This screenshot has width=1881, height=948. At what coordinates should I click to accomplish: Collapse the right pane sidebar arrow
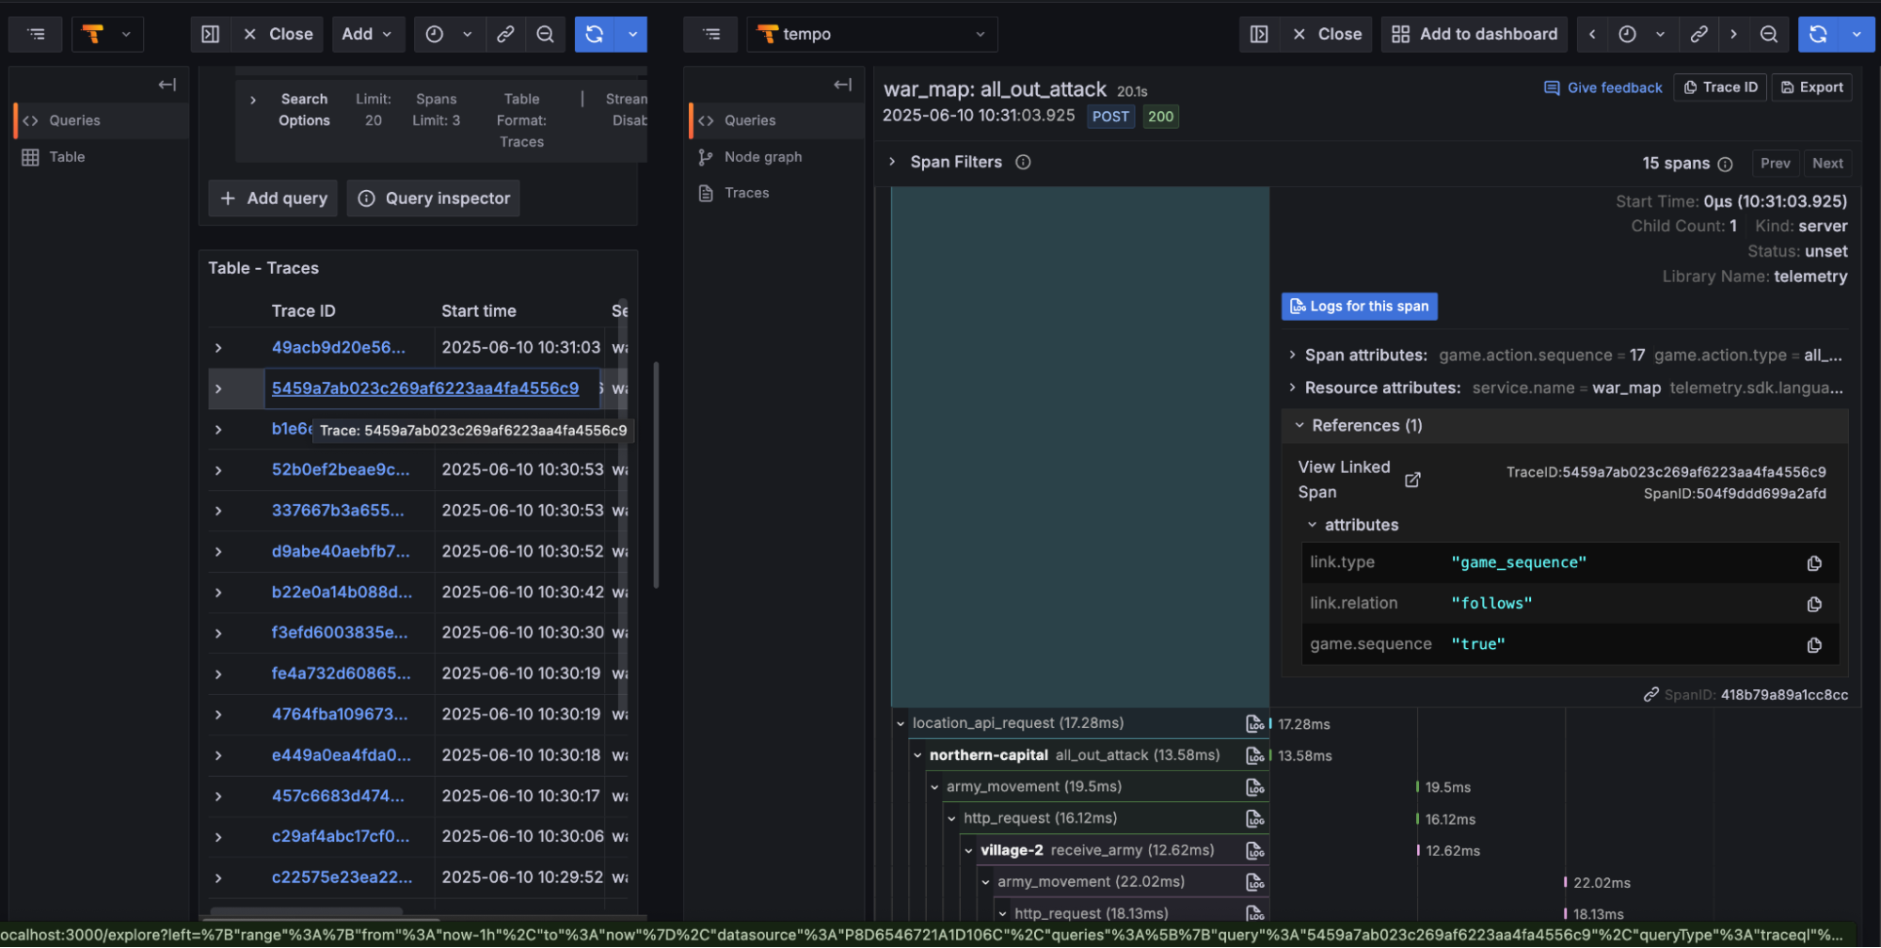(x=843, y=85)
